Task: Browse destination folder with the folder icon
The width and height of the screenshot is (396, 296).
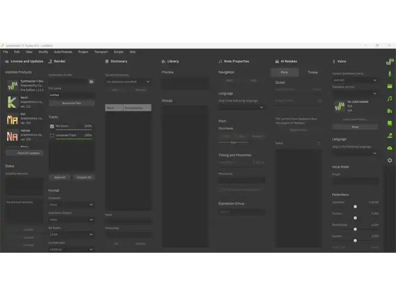Action: [91, 82]
